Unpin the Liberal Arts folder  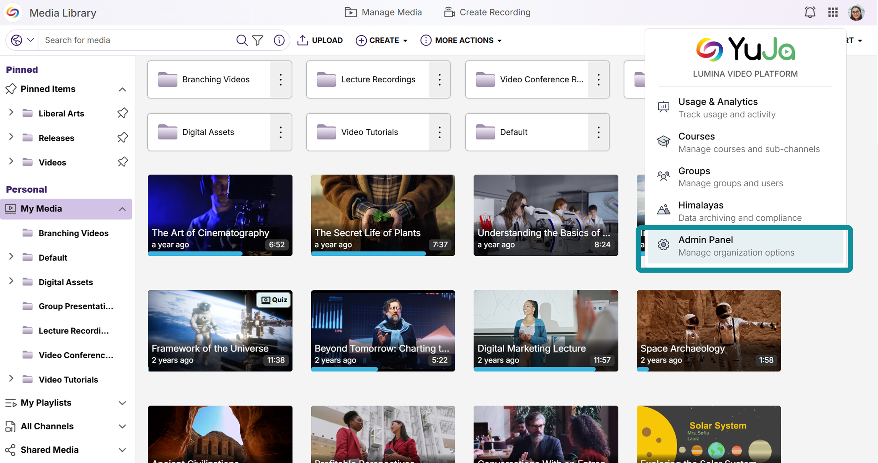123,113
